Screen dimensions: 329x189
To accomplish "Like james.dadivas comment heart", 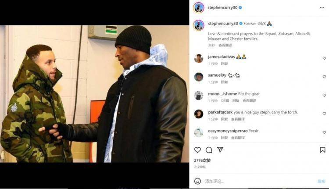I will click(x=324, y=58).
